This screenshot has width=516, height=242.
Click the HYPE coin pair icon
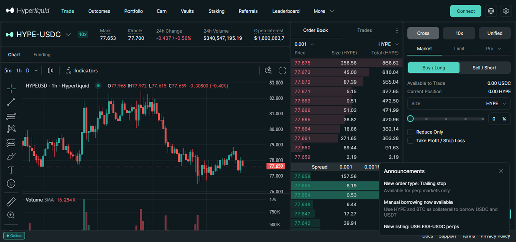[x=9, y=35]
